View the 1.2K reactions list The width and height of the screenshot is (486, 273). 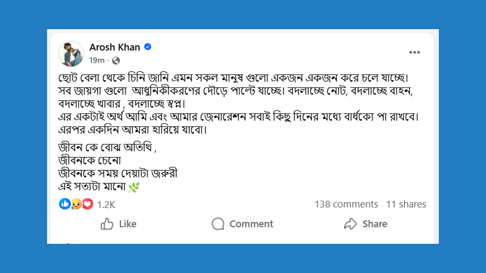(106, 205)
